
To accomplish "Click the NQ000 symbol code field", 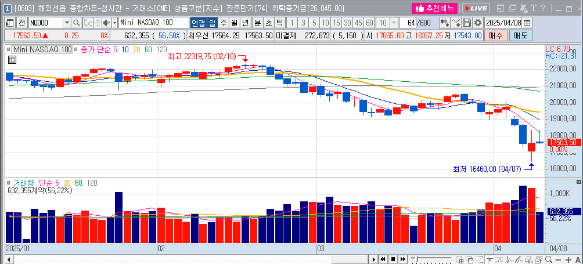I will (x=45, y=23).
